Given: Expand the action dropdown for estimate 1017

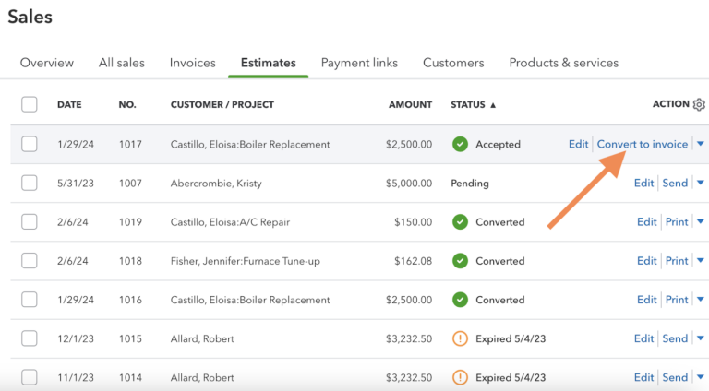Looking at the screenshot, I should click(x=700, y=144).
